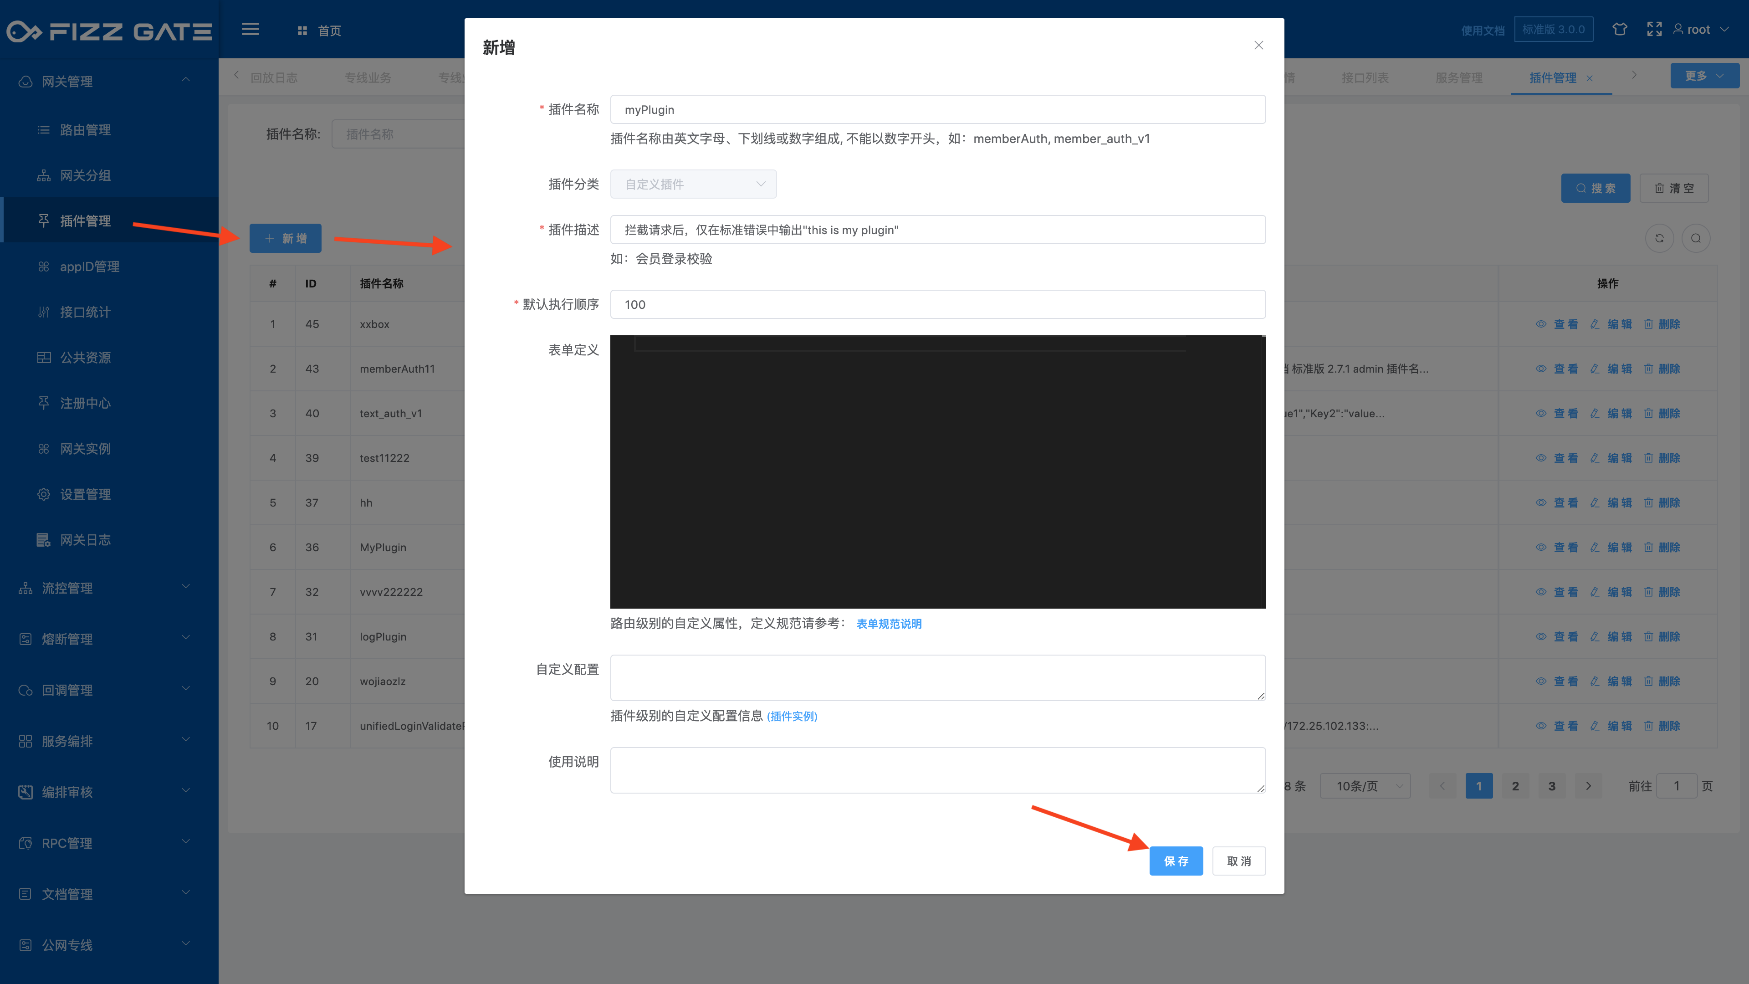Go to 首页 in the top bar
This screenshot has width=1749, height=984.
coord(320,31)
